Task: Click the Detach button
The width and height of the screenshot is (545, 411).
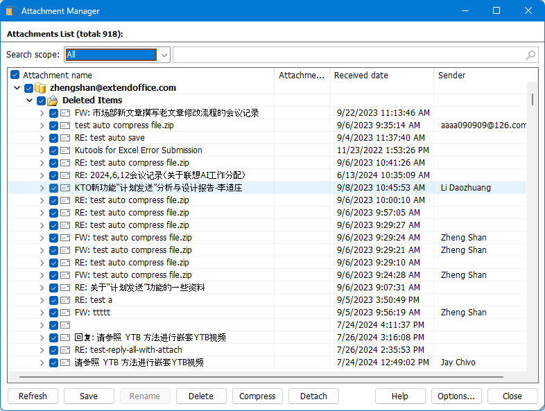Action: pos(313,396)
